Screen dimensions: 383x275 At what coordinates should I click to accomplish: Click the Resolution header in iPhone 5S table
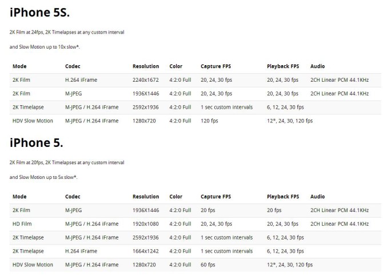(x=146, y=66)
